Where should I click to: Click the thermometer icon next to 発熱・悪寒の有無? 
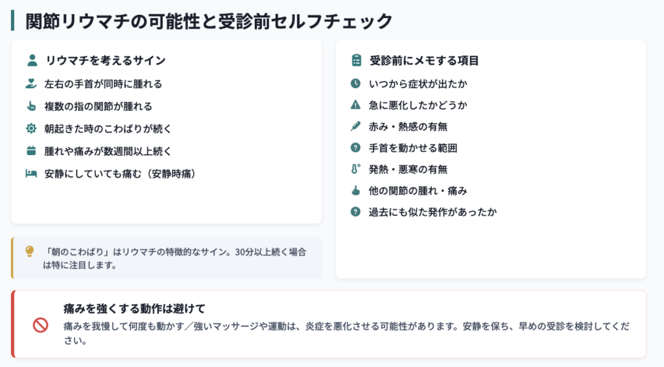coord(356,169)
